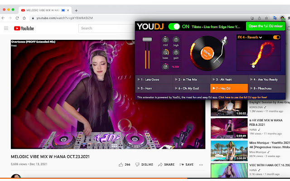
Task: Go back with browser back arrow
Action: point(3,18)
